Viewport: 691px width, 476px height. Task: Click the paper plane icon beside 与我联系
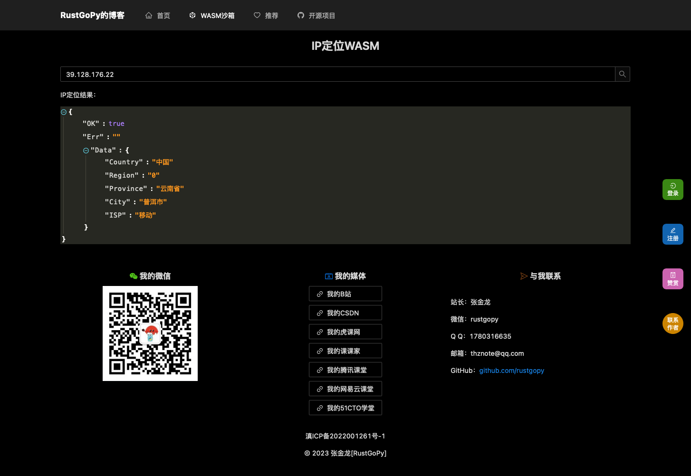(524, 276)
